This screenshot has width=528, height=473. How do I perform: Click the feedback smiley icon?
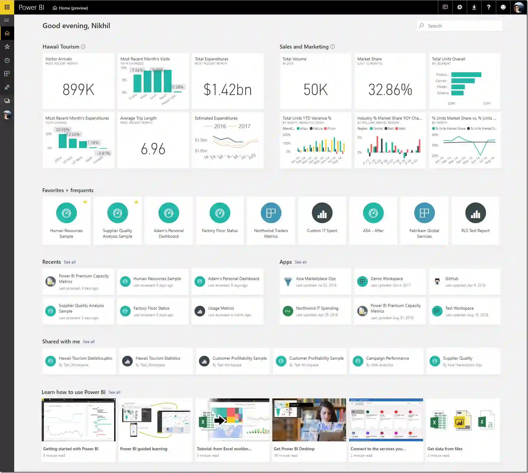pyautogui.click(x=503, y=7)
